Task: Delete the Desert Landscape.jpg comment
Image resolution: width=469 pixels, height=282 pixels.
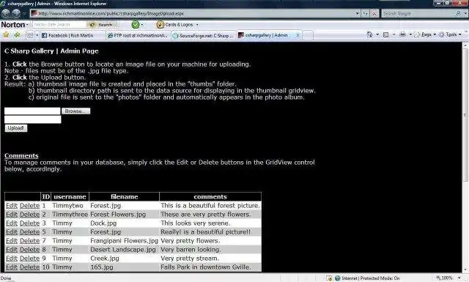Action: (29, 249)
